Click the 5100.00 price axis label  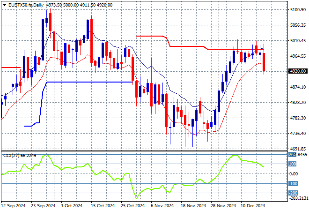tap(298, 10)
